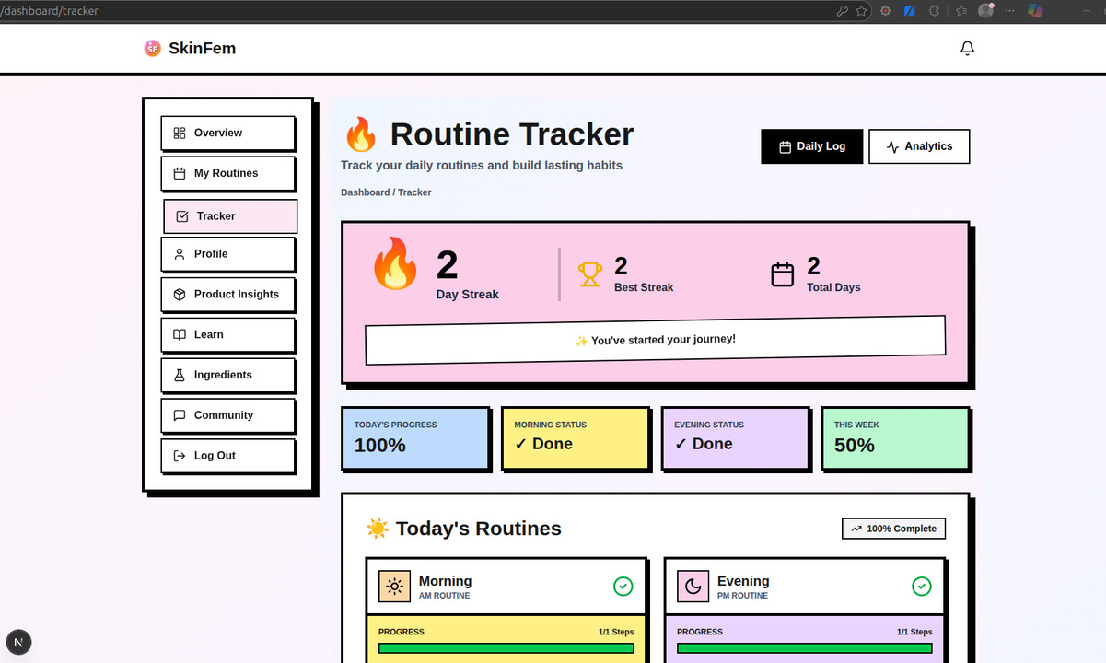
Task: Click the person icon next to Profile
Action: 180,254
